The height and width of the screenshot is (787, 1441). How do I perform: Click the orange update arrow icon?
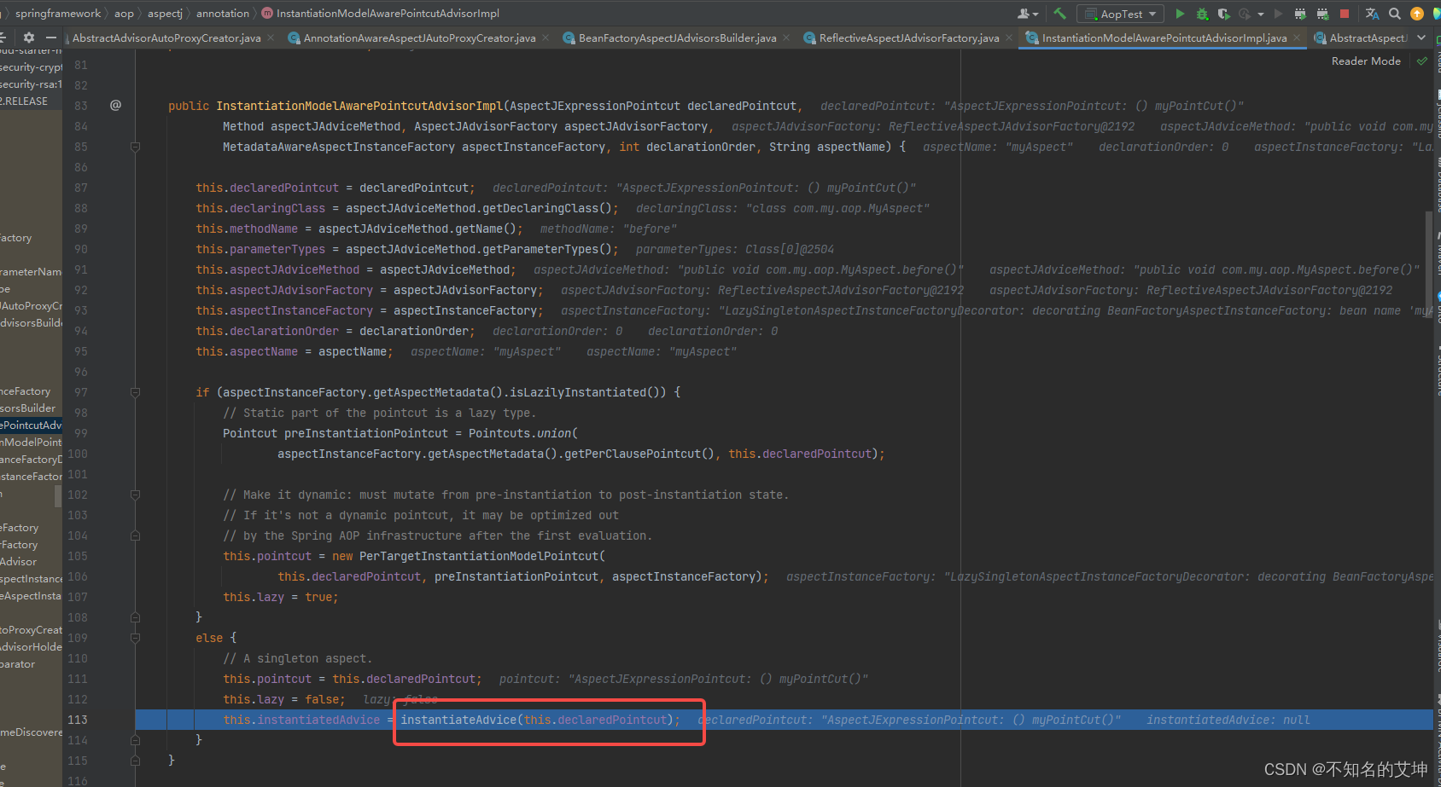point(1417,14)
